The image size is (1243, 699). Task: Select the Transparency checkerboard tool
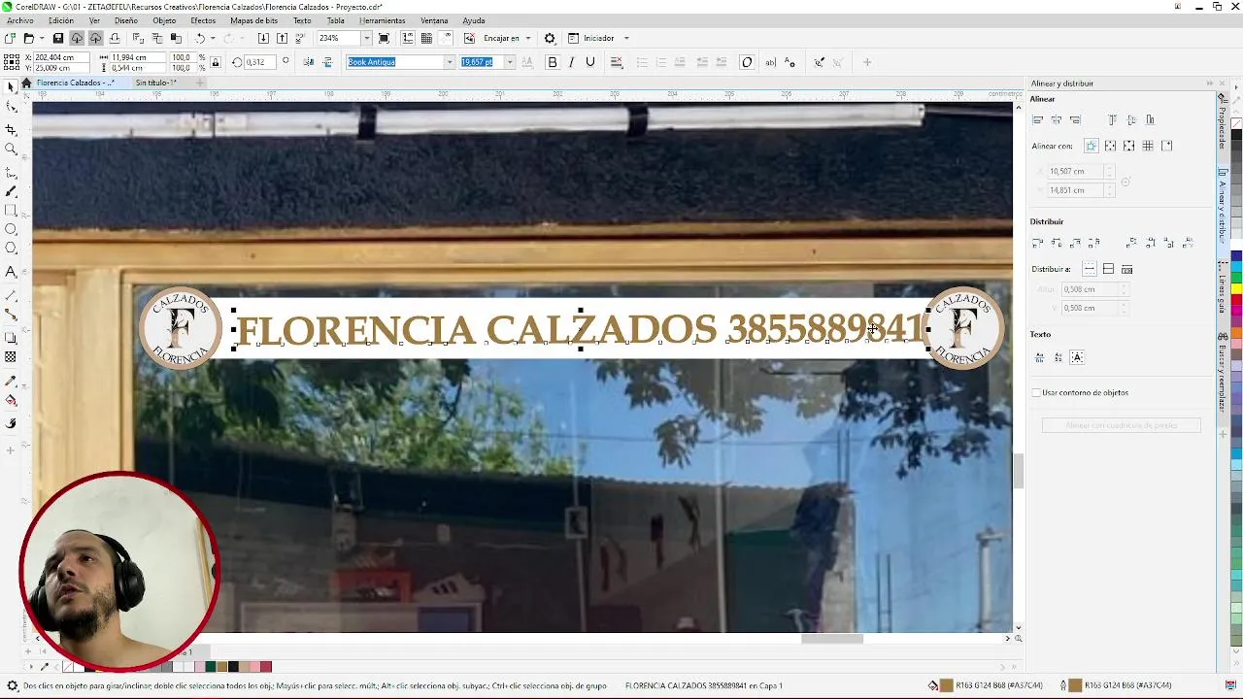click(11, 357)
